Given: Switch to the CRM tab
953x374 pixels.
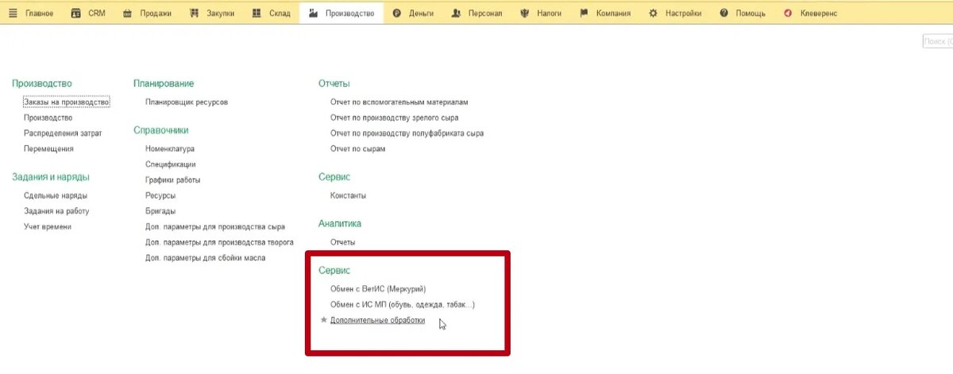Looking at the screenshot, I should tap(97, 14).
